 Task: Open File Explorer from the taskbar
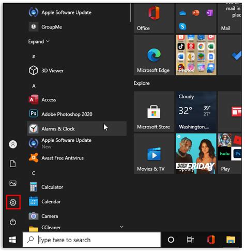point(231,240)
